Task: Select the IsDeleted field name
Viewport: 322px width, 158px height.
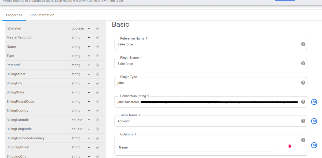Action: click(14, 28)
